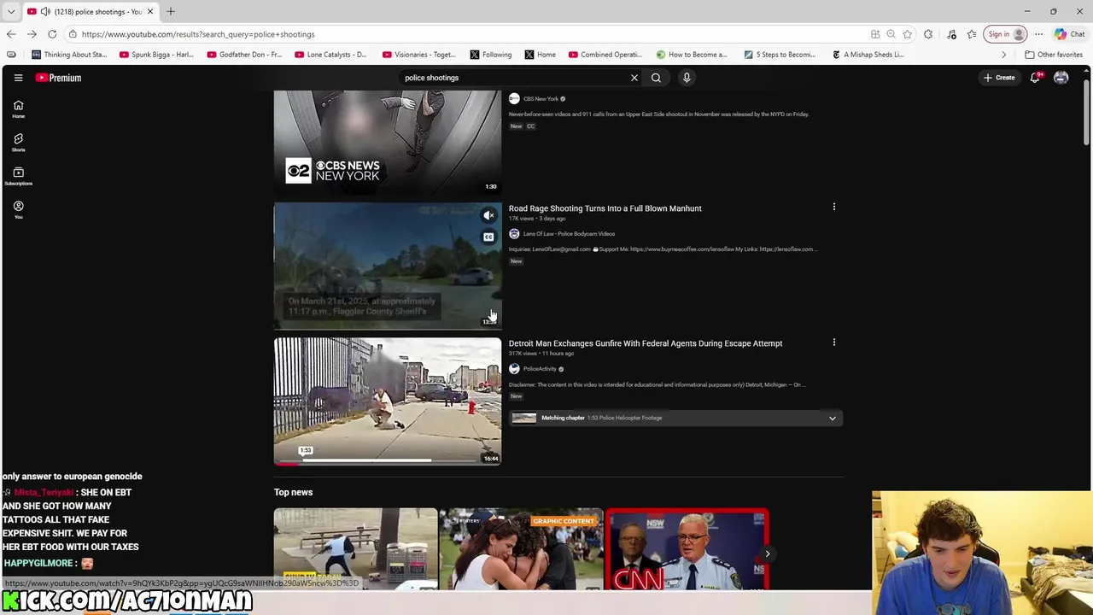
Task: Clear the search box with the X
Action: point(634,78)
